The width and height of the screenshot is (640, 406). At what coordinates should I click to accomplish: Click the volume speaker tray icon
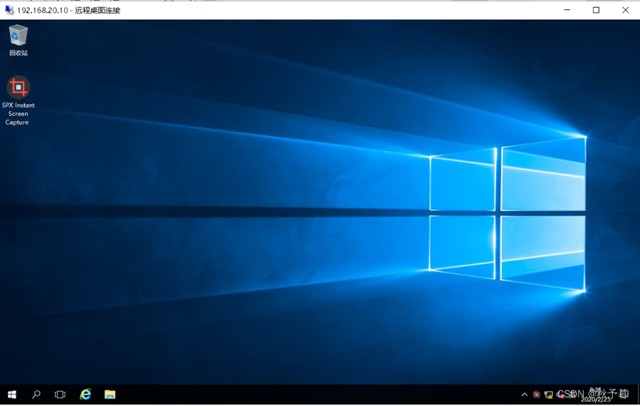tap(561, 395)
